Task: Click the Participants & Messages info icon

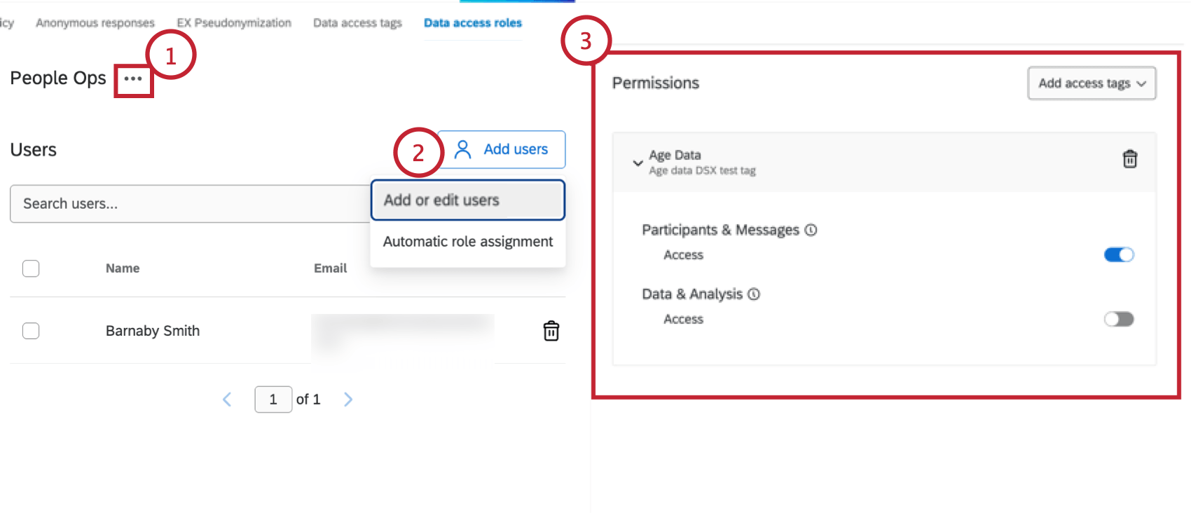Action: tap(811, 230)
